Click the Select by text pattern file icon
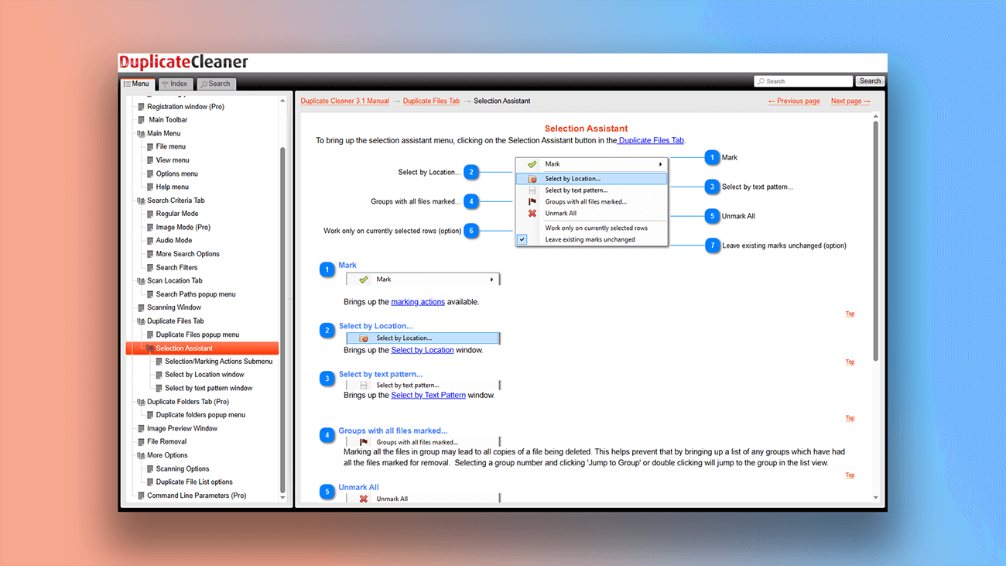The width and height of the screenshot is (1006, 566). pos(531,190)
